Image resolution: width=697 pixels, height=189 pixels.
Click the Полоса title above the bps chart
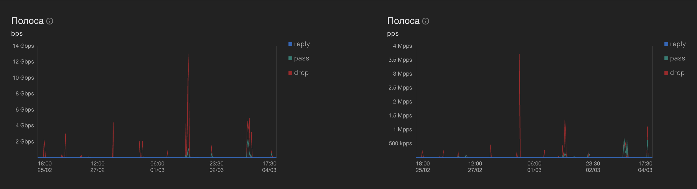(x=27, y=21)
